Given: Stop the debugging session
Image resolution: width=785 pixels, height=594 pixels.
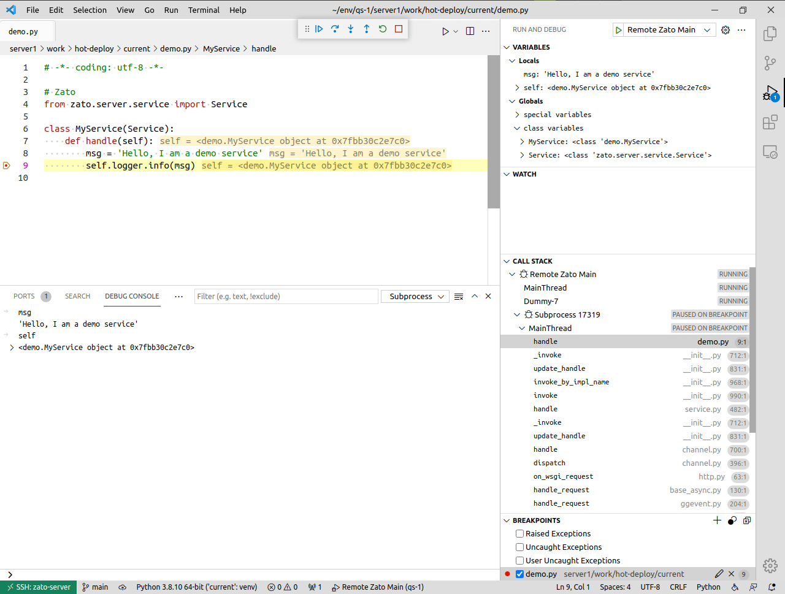Looking at the screenshot, I should point(399,29).
